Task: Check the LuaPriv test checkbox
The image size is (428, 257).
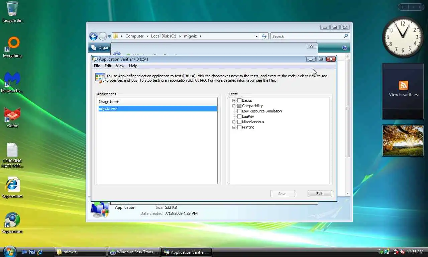Action: click(239, 116)
